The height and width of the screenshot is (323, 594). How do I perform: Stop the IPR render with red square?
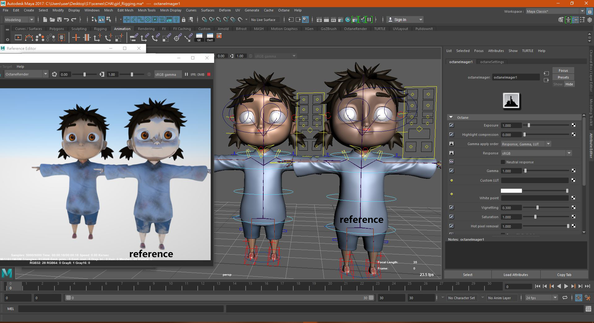209,74
